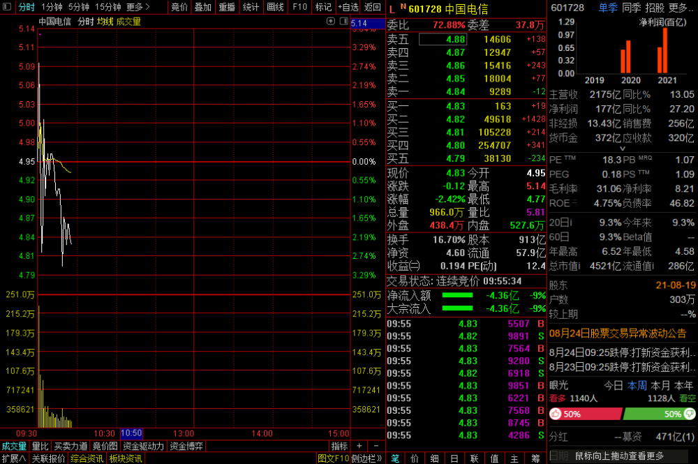698x464 pixels.
Task: Click the 叠加 overlay button
Action: (203, 7)
